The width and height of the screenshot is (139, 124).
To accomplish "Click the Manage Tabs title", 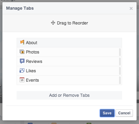I will click(20, 8).
